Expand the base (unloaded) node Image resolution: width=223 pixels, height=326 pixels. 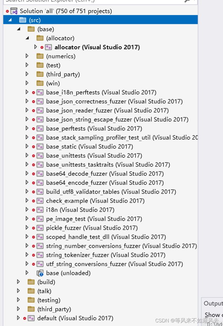pos(27,273)
